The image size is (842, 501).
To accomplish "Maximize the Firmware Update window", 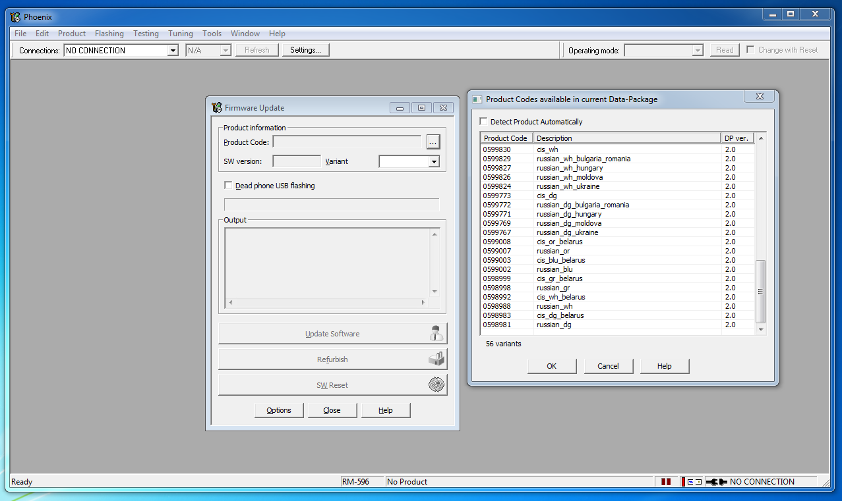I will click(422, 108).
